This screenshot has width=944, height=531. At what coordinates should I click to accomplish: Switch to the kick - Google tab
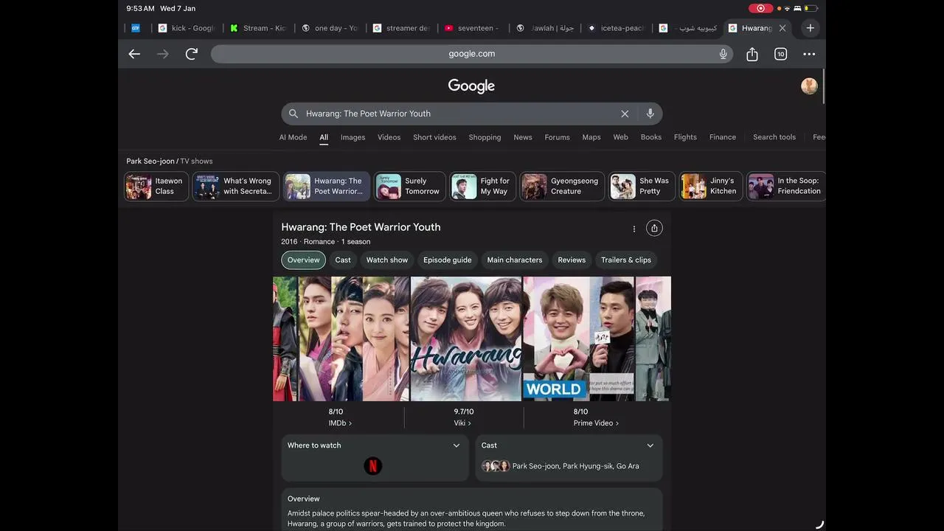click(186, 28)
